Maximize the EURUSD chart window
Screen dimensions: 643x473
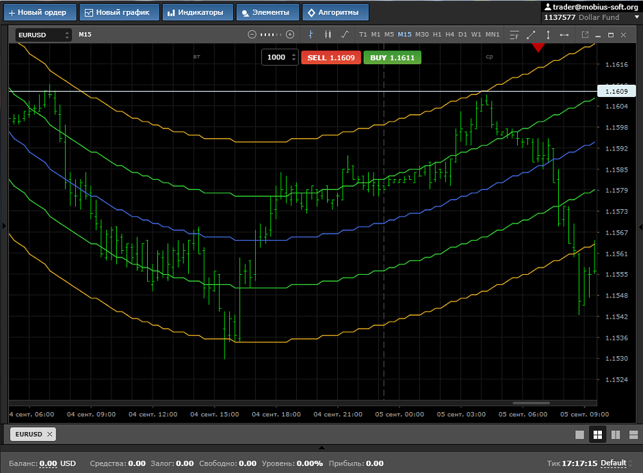coord(611,36)
